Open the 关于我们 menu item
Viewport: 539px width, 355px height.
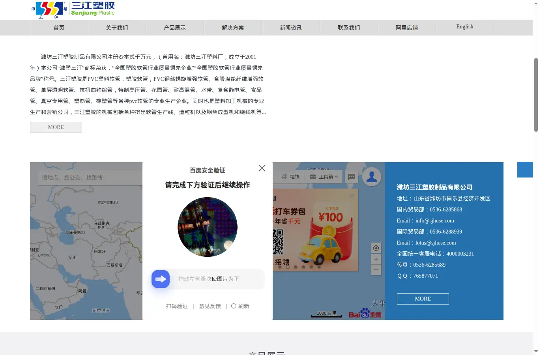click(117, 28)
